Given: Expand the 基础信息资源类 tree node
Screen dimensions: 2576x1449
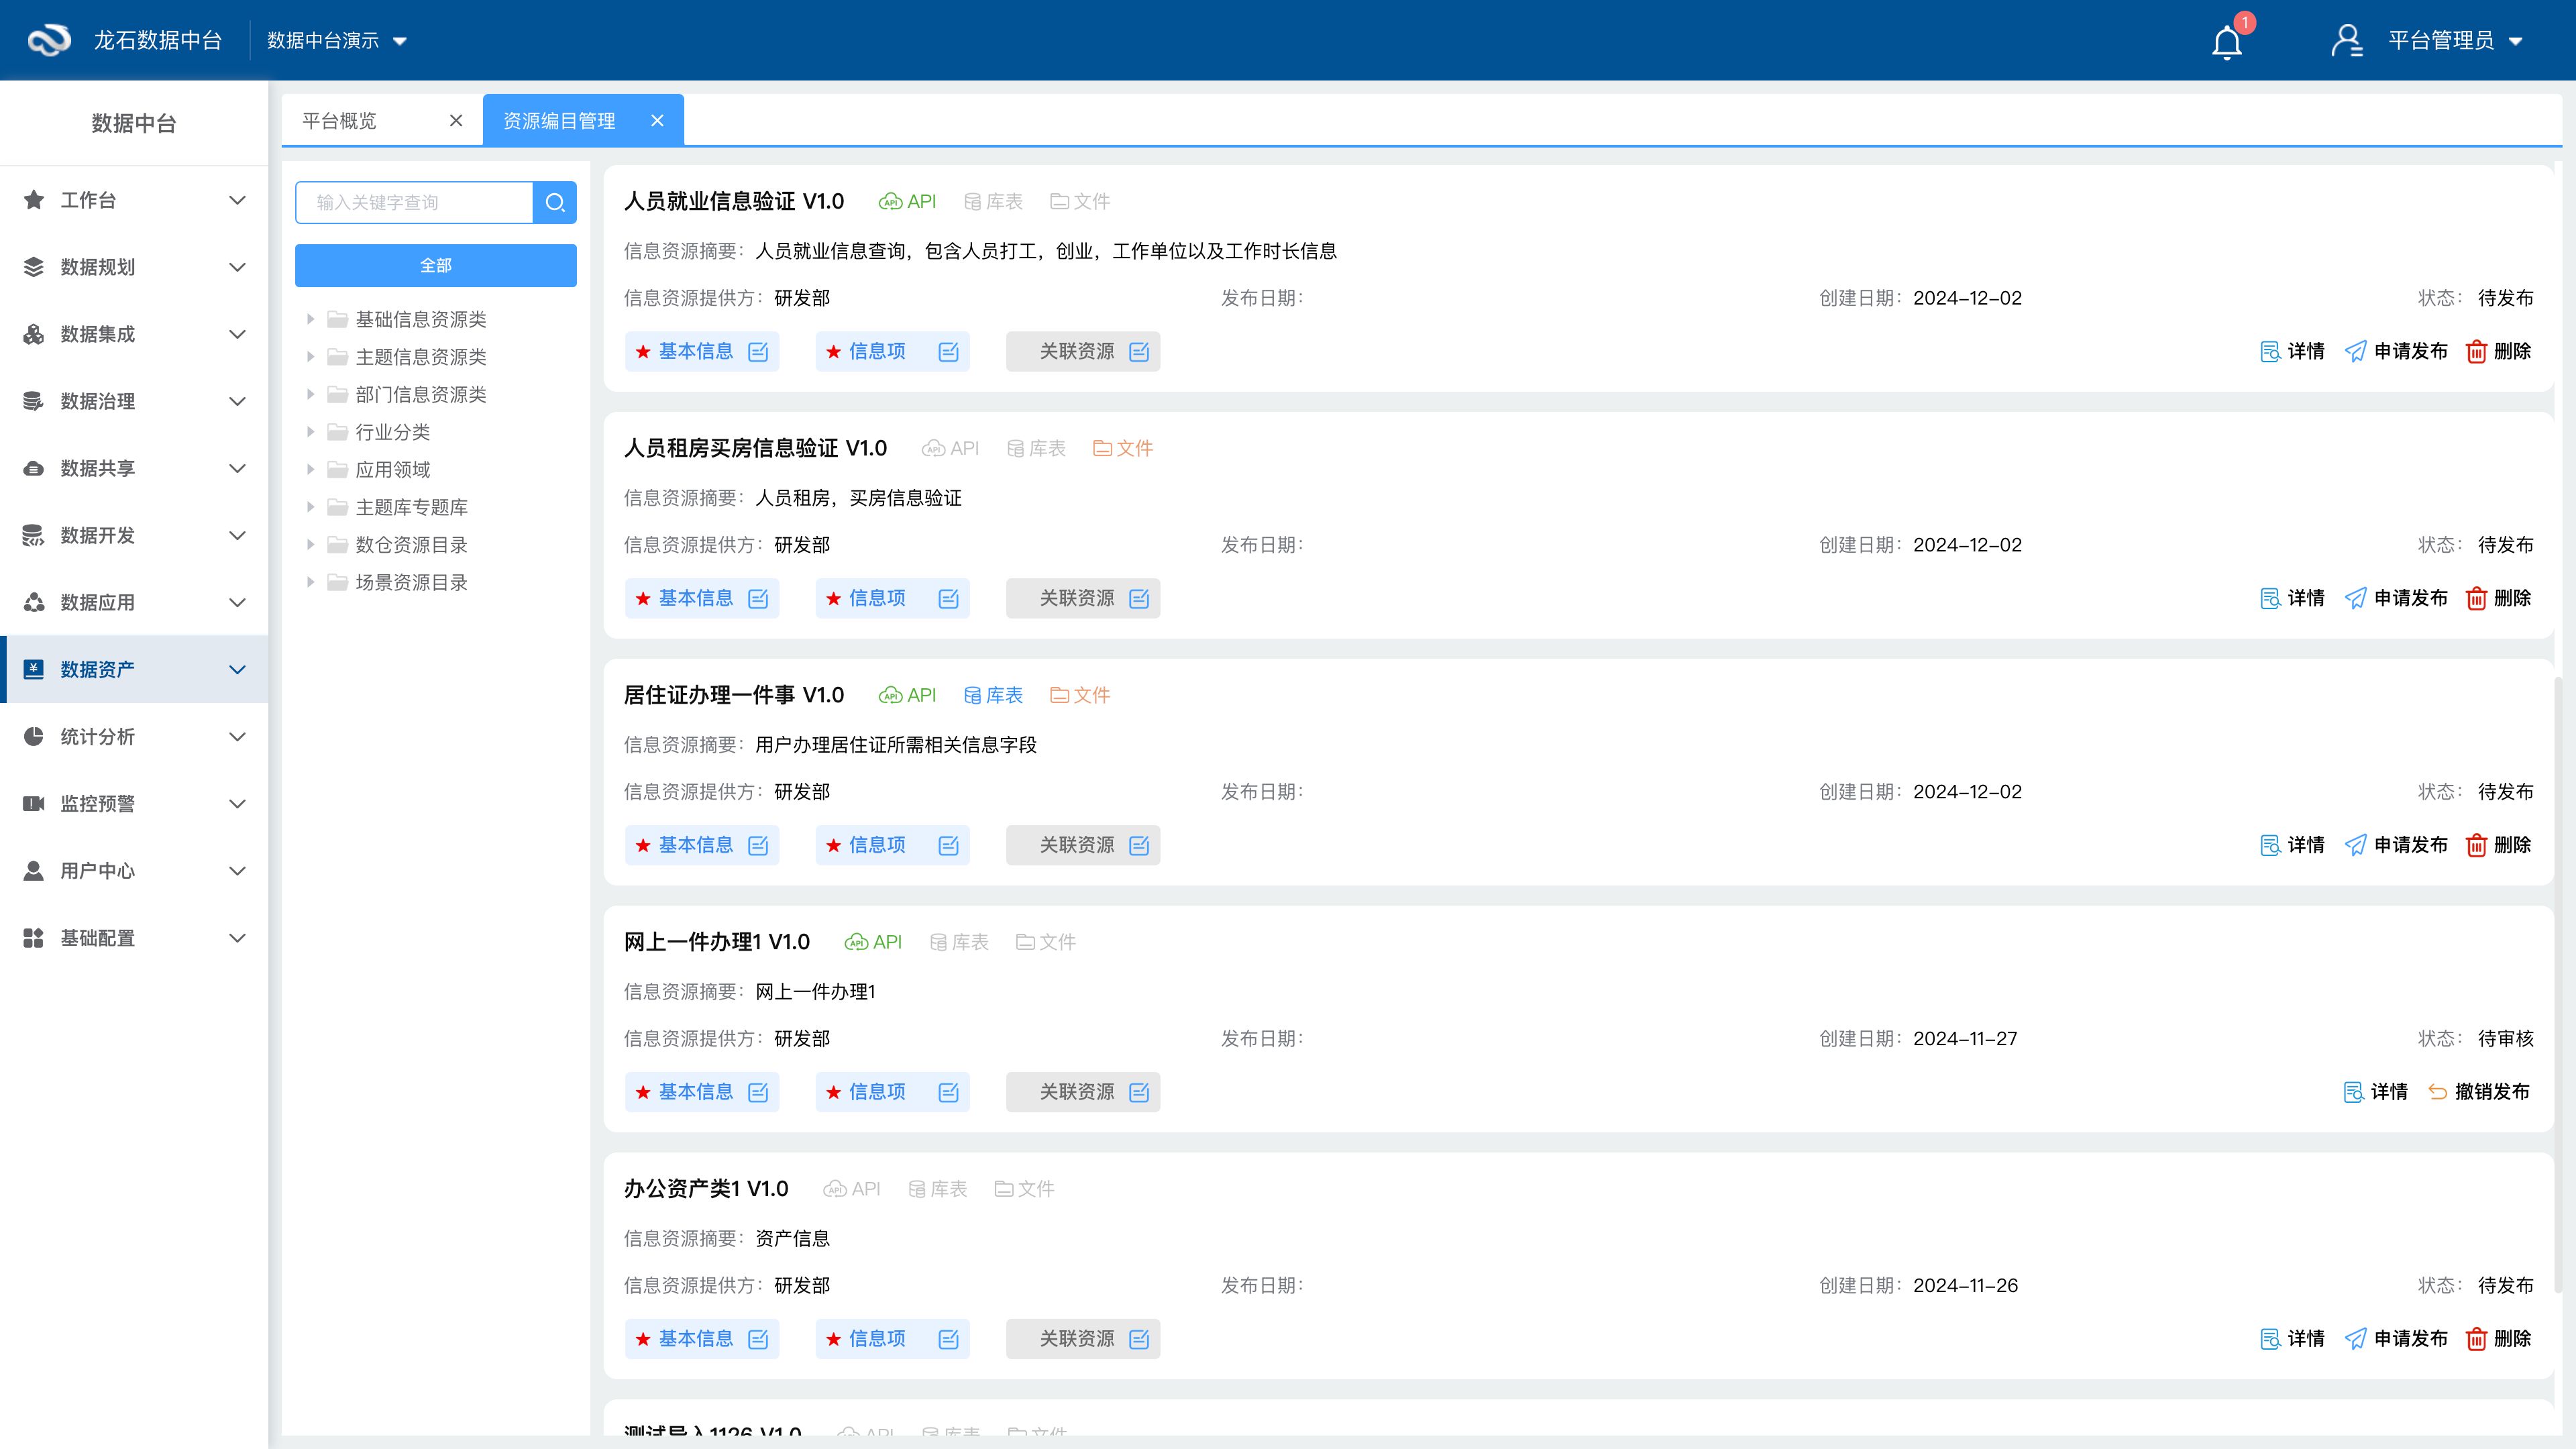Looking at the screenshot, I should pyautogui.click(x=310, y=319).
